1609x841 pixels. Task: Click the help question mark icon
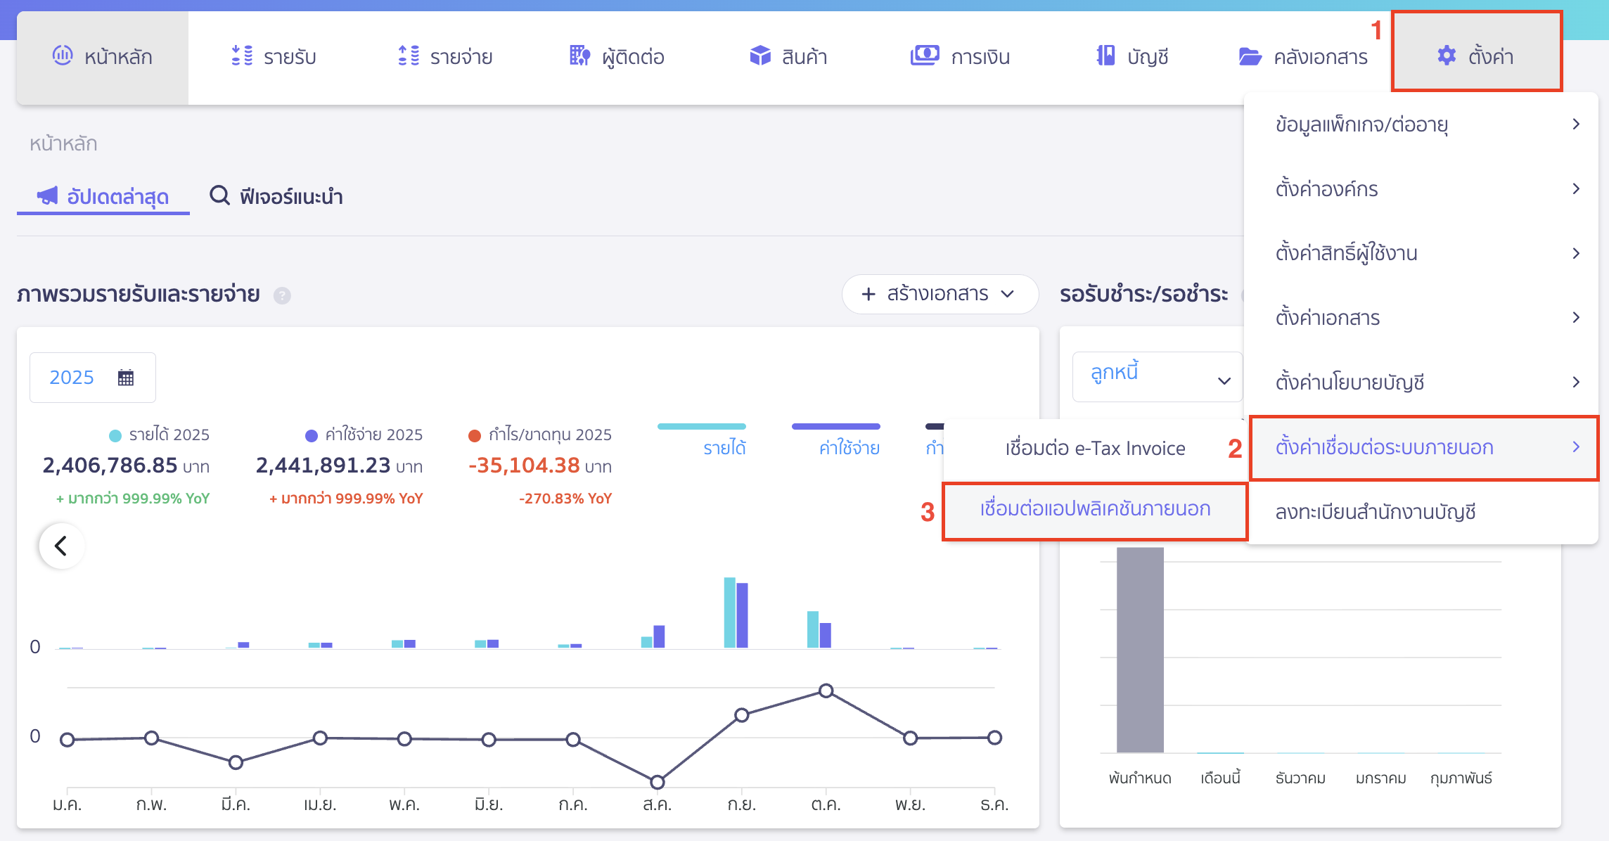coord(282,295)
